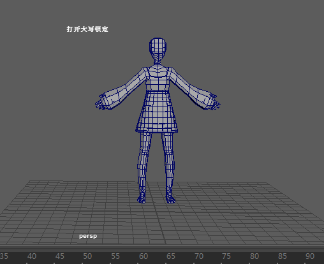Click the persp camera label
This screenshot has height=264, width=324.
pyautogui.click(x=88, y=236)
